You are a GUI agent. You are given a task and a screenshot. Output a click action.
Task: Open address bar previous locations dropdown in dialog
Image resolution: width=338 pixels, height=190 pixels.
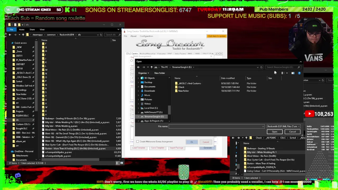tap(258, 67)
